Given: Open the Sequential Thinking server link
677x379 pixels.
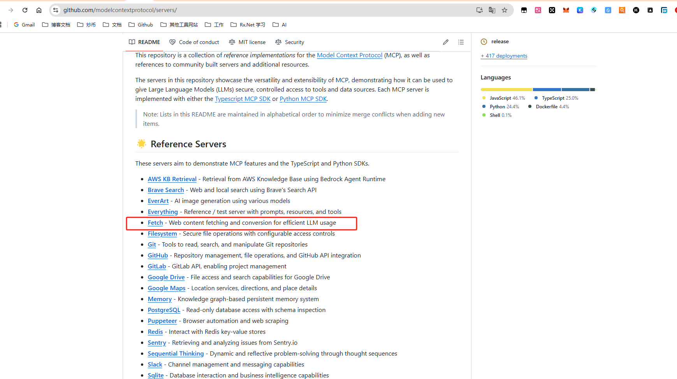Looking at the screenshot, I should tap(176, 354).
